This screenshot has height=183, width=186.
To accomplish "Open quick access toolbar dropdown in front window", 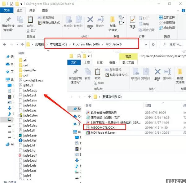I will click(x=89, y=56).
